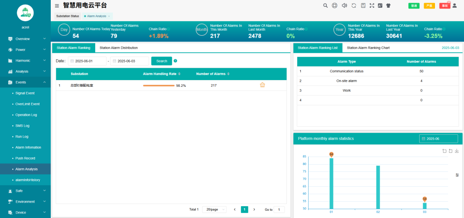Sort by Alarm Handling Rate column arrows
This screenshot has height=218, width=464.
(x=179, y=74)
